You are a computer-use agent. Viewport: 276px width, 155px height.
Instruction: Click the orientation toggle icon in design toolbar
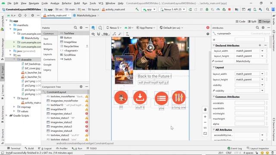[x=100, y=28]
